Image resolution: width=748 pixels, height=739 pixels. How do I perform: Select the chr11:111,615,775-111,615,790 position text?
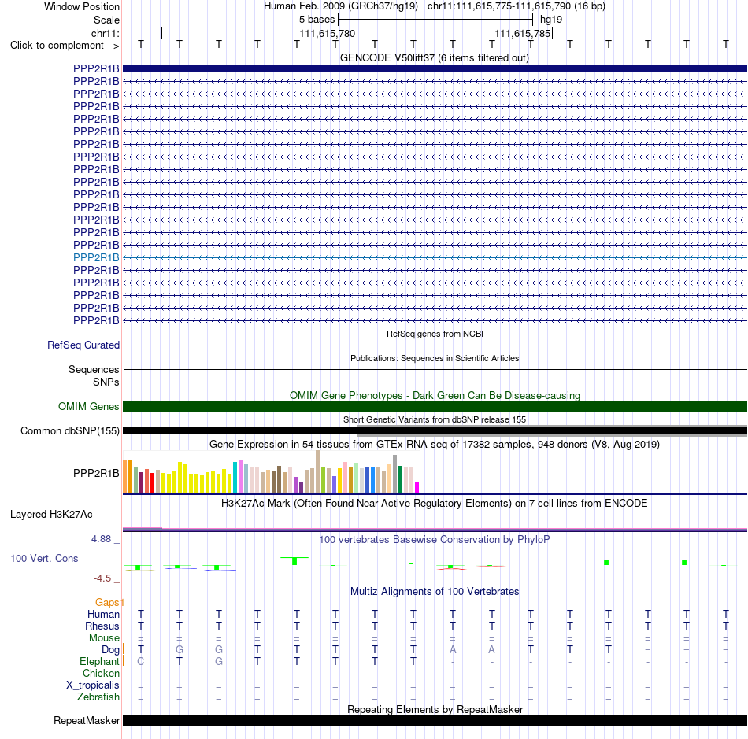[517, 6]
